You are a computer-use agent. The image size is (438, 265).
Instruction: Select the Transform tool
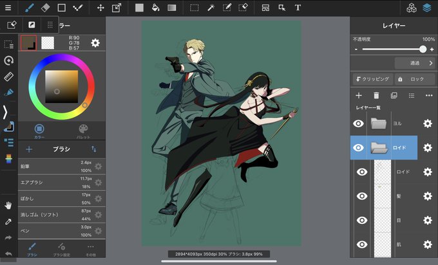pyautogui.click(x=117, y=8)
